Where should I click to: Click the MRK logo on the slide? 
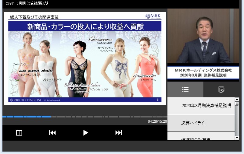[x=153, y=16]
